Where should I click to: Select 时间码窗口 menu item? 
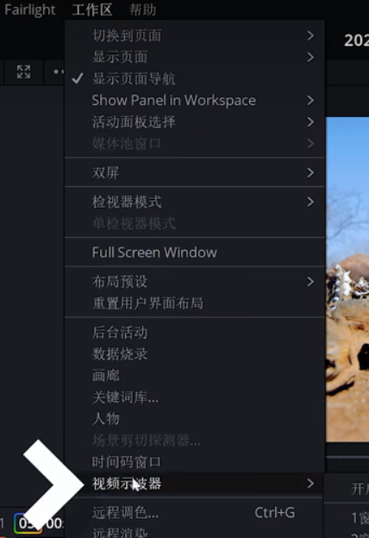[195, 462]
